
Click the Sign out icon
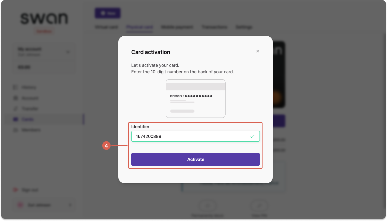click(x=15, y=190)
